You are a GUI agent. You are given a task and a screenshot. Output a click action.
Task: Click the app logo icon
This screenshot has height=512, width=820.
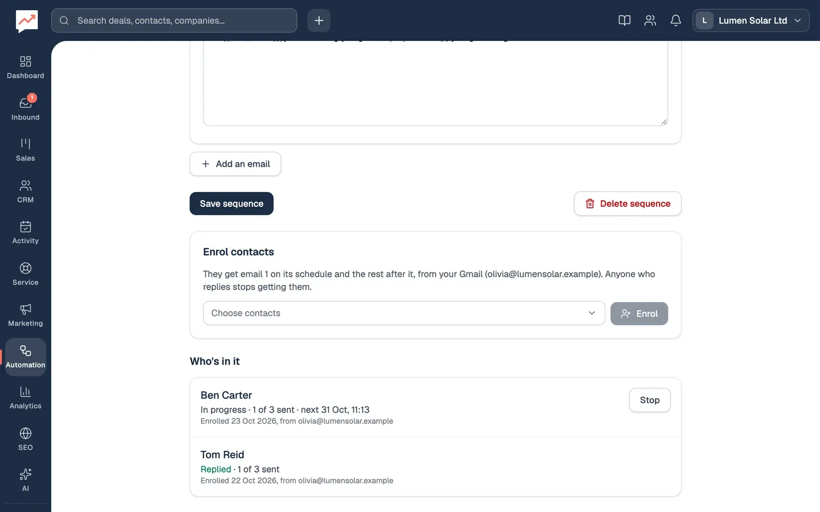pyautogui.click(x=27, y=21)
